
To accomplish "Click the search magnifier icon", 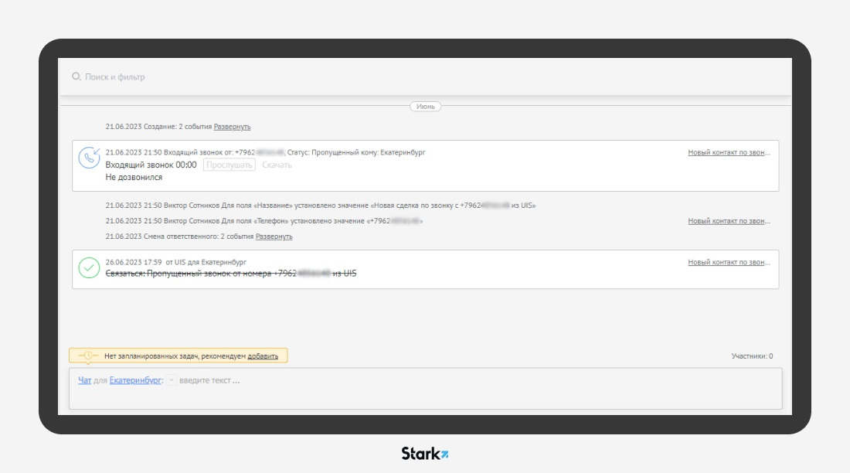I will click(x=76, y=77).
